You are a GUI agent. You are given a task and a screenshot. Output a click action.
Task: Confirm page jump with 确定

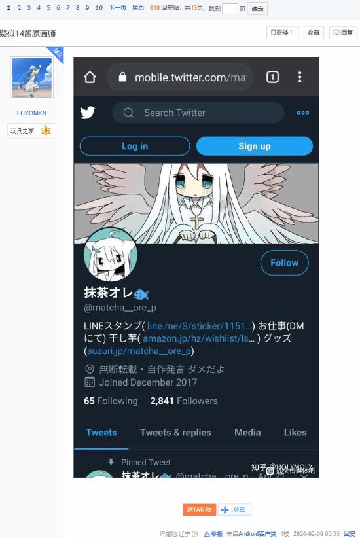click(257, 9)
